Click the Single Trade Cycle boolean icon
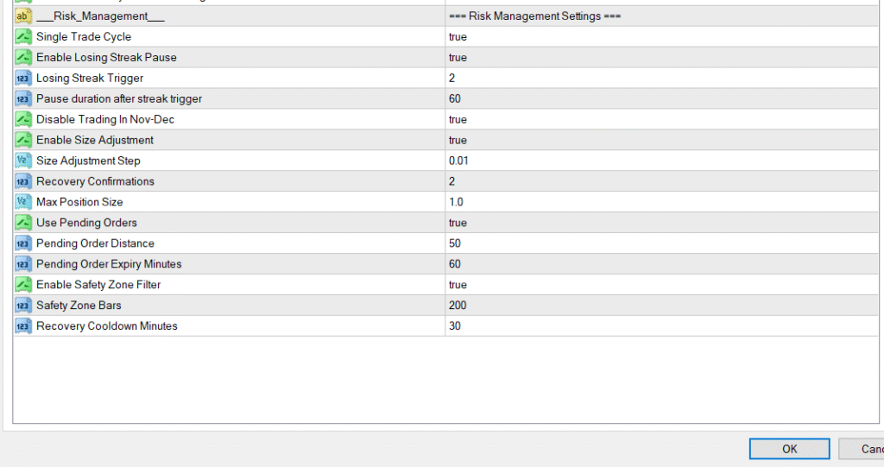 [x=23, y=37]
